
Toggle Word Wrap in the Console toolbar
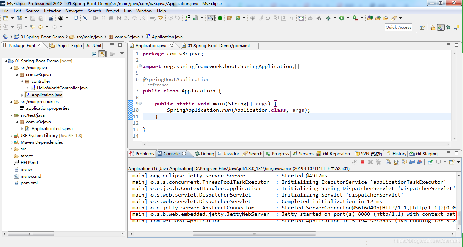(404, 162)
